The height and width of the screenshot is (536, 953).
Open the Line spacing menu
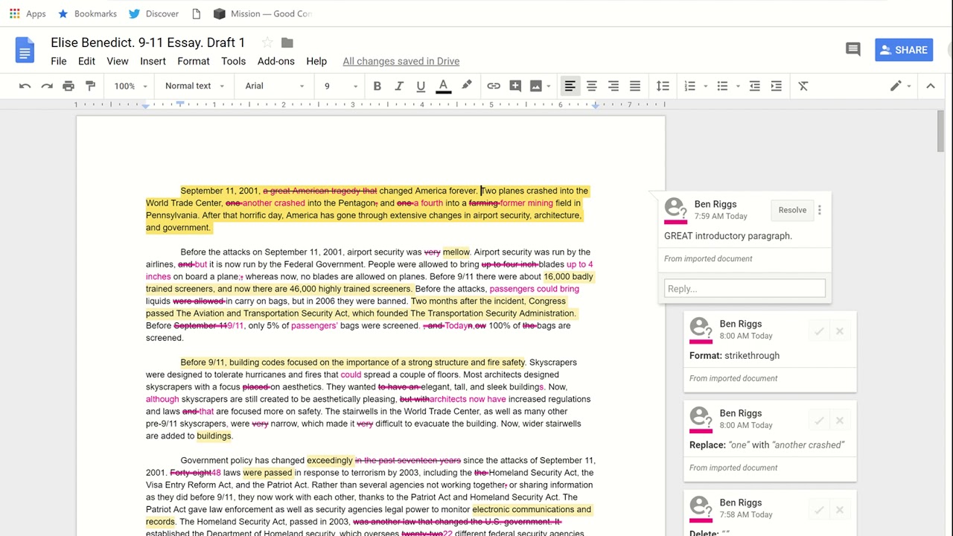[663, 86]
